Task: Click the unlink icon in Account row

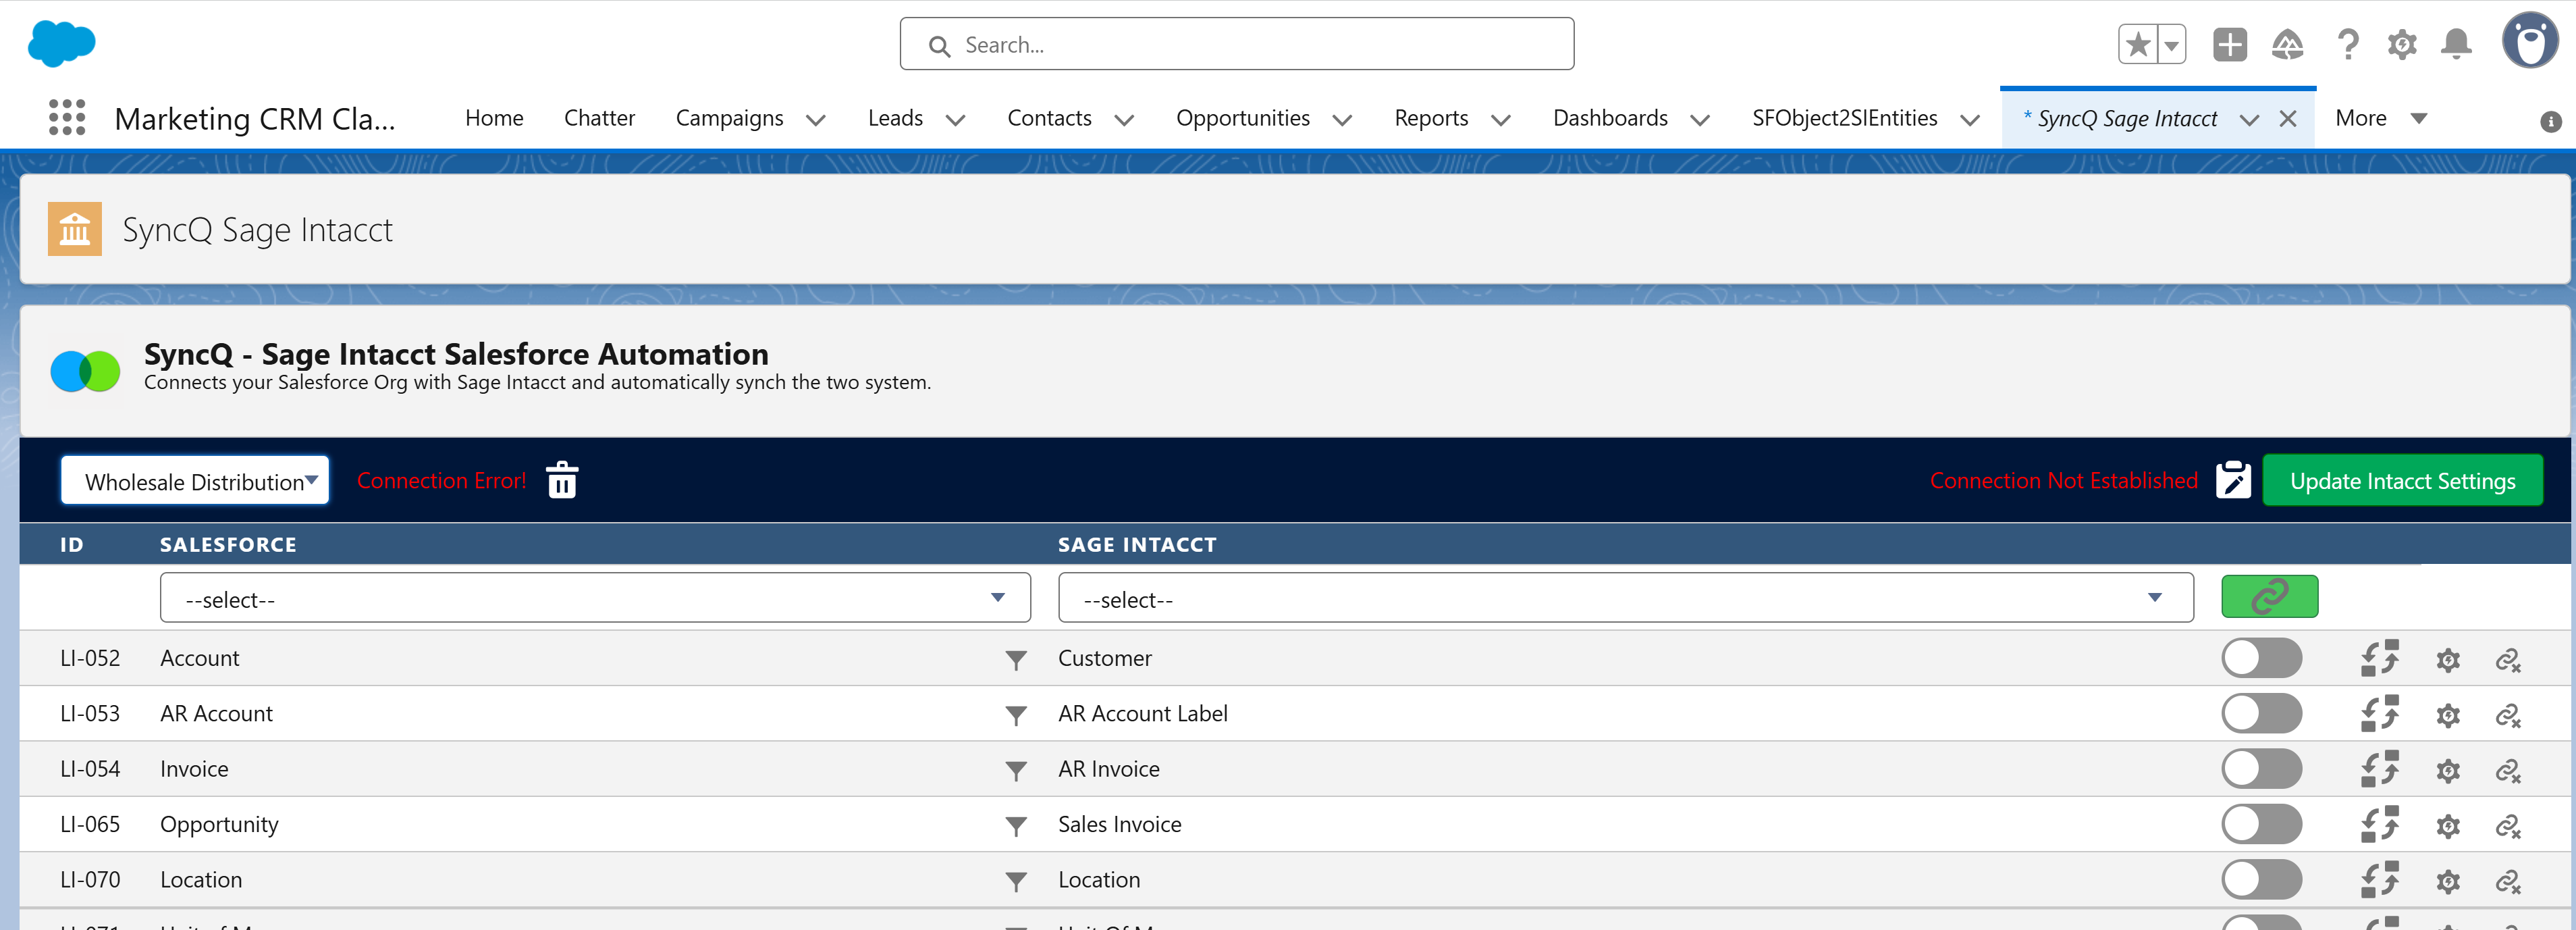Action: (2508, 660)
